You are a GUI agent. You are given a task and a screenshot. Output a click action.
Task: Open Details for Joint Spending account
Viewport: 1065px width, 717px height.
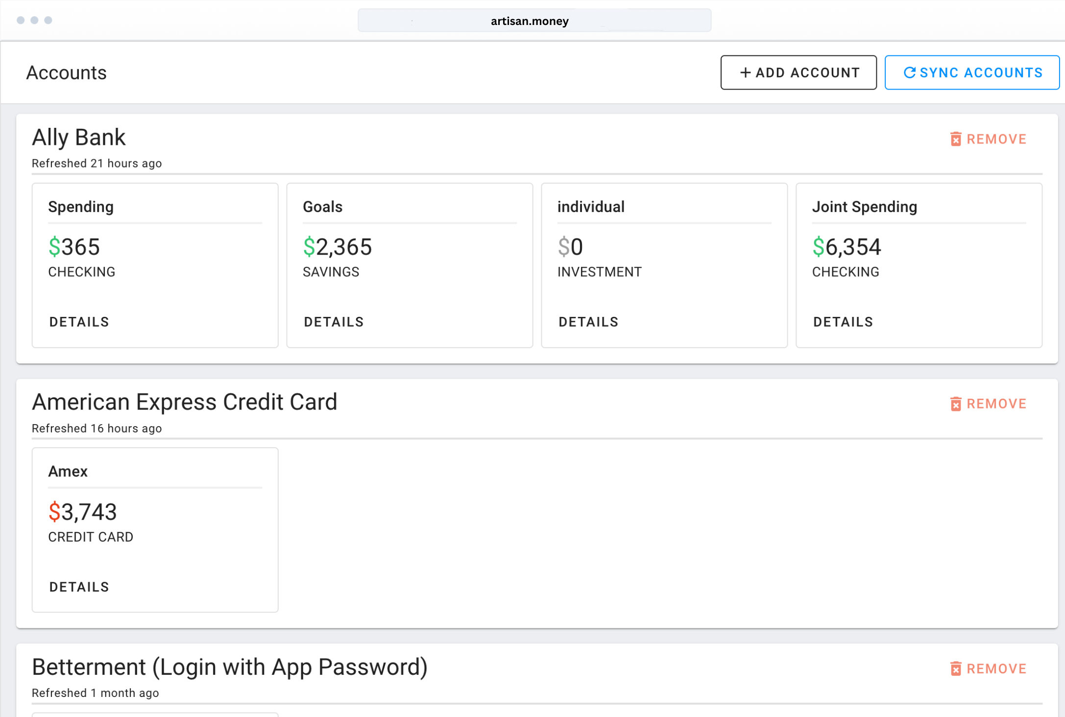(843, 322)
